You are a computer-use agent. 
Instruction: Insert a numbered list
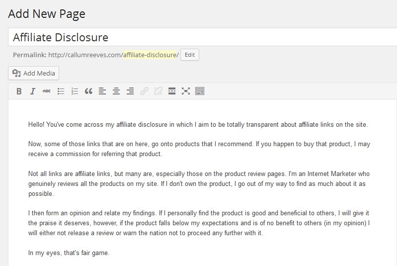75,91
